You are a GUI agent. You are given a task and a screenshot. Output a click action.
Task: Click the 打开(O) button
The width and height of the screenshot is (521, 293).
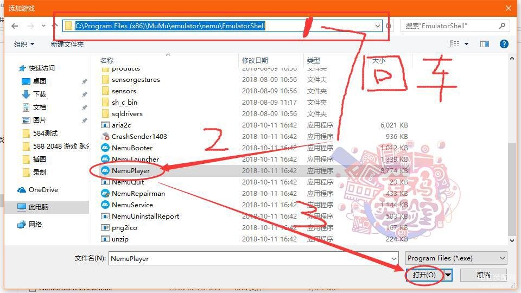[424, 275]
